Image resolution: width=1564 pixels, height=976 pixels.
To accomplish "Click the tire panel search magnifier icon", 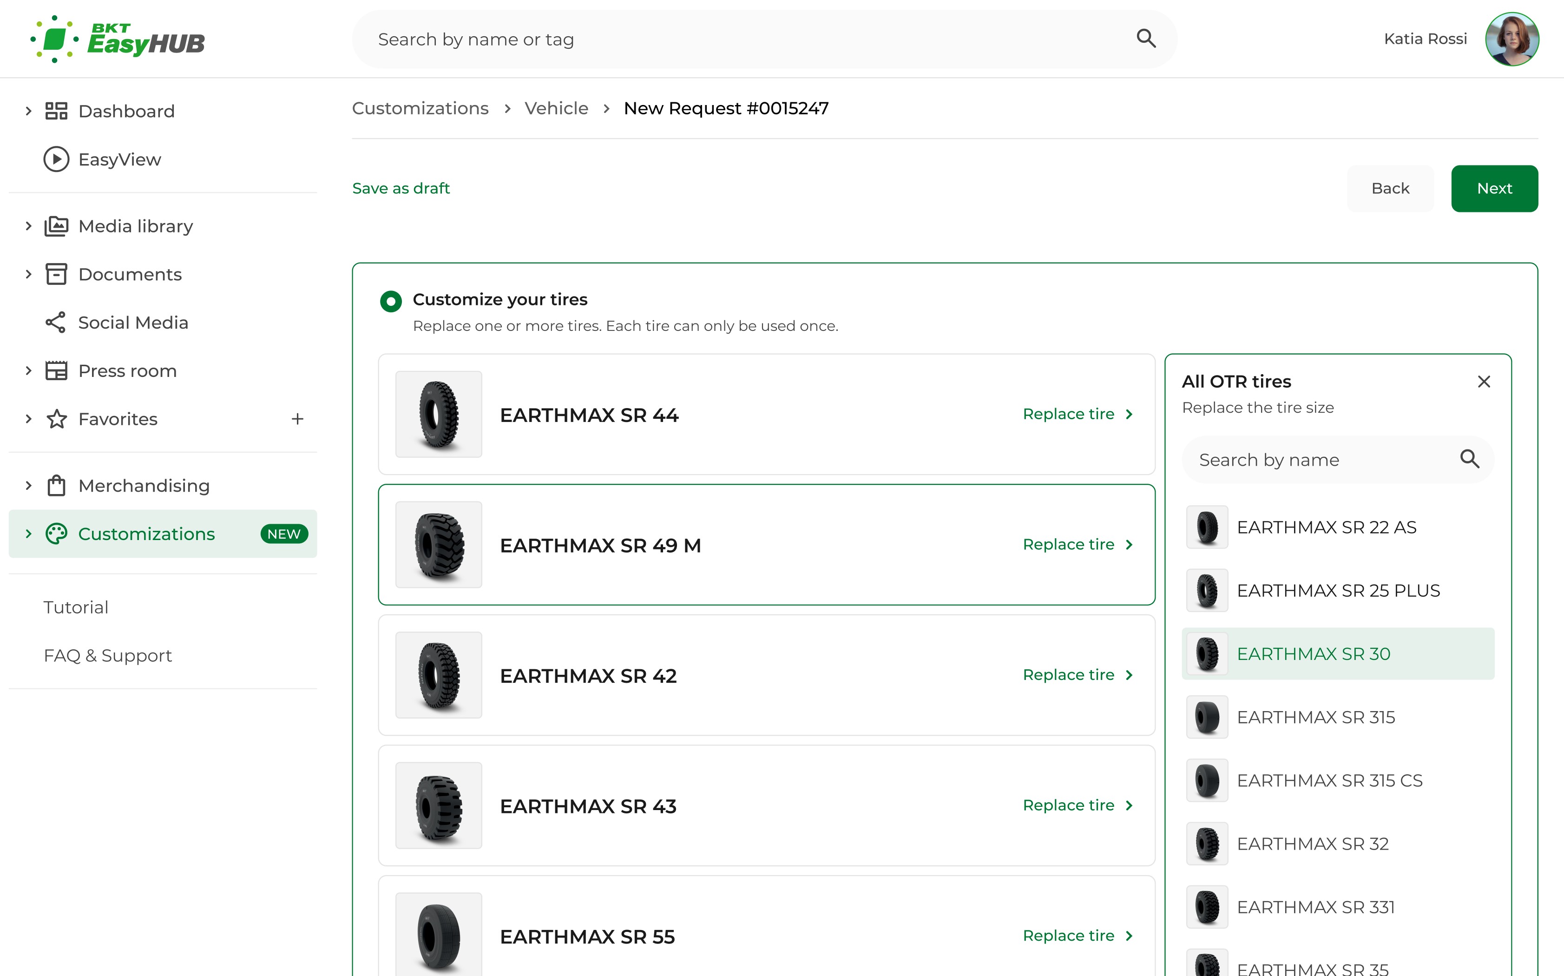I will 1470,459.
